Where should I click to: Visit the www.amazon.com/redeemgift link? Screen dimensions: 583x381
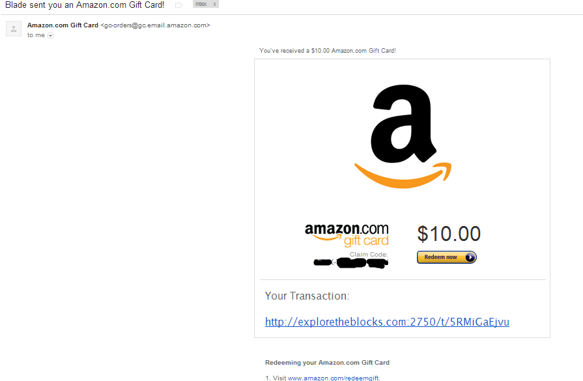334,378
